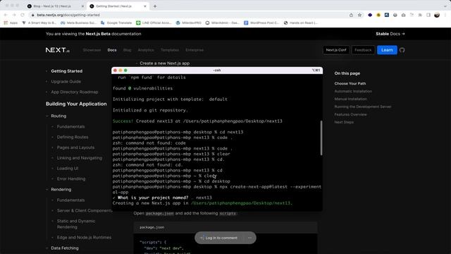Open Docs in the site navigation
This screenshot has height=254, width=451.
[x=112, y=50]
